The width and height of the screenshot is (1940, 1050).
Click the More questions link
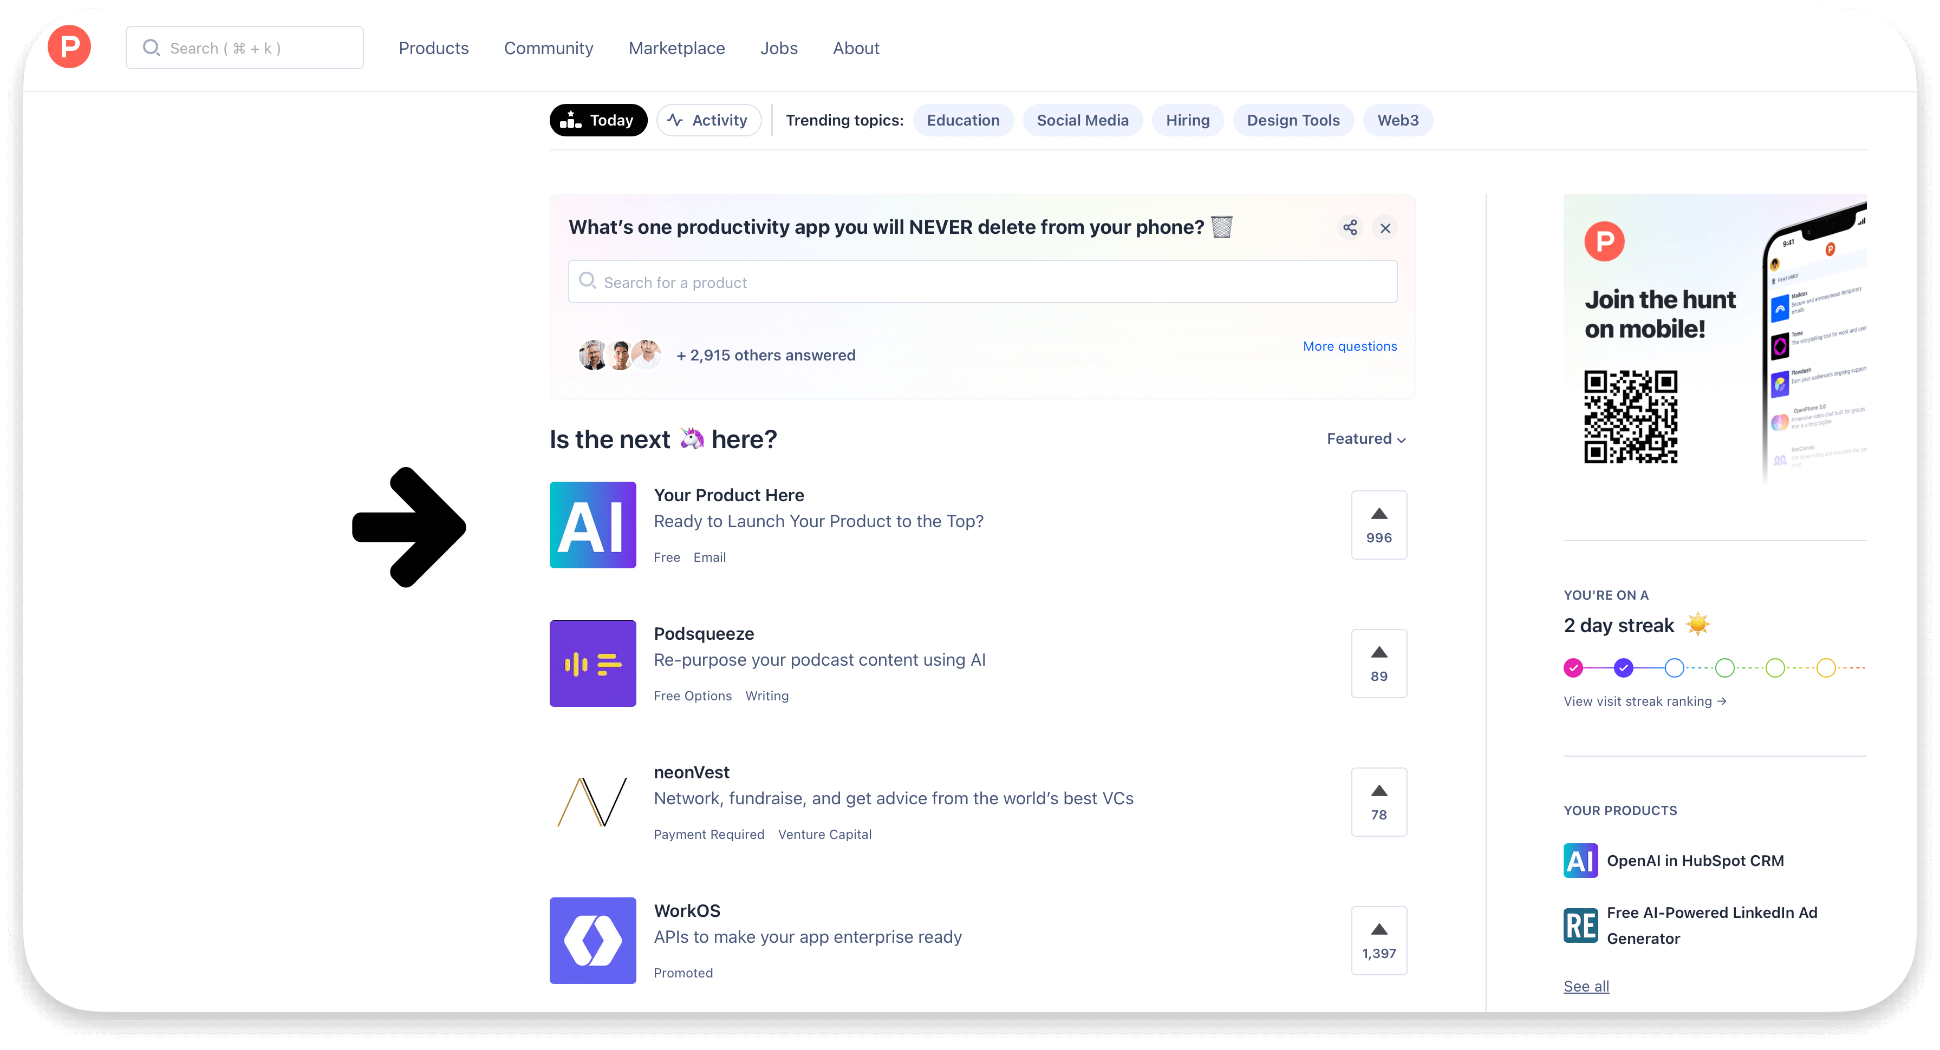[1350, 346]
